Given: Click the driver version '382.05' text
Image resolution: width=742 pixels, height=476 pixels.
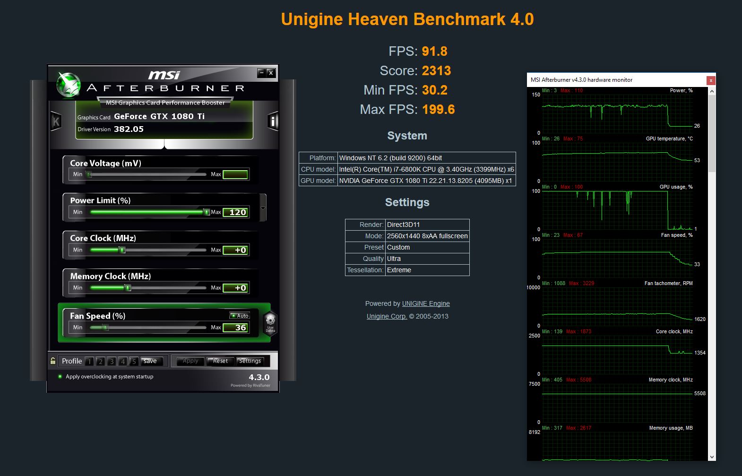Looking at the screenshot, I should click(x=129, y=129).
